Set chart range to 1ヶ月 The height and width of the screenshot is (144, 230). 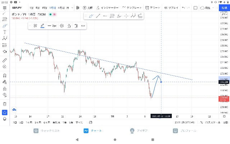click(29, 122)
